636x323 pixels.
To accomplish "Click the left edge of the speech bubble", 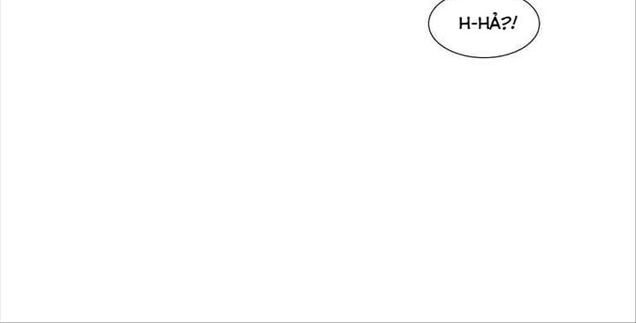I will [429, 24].
